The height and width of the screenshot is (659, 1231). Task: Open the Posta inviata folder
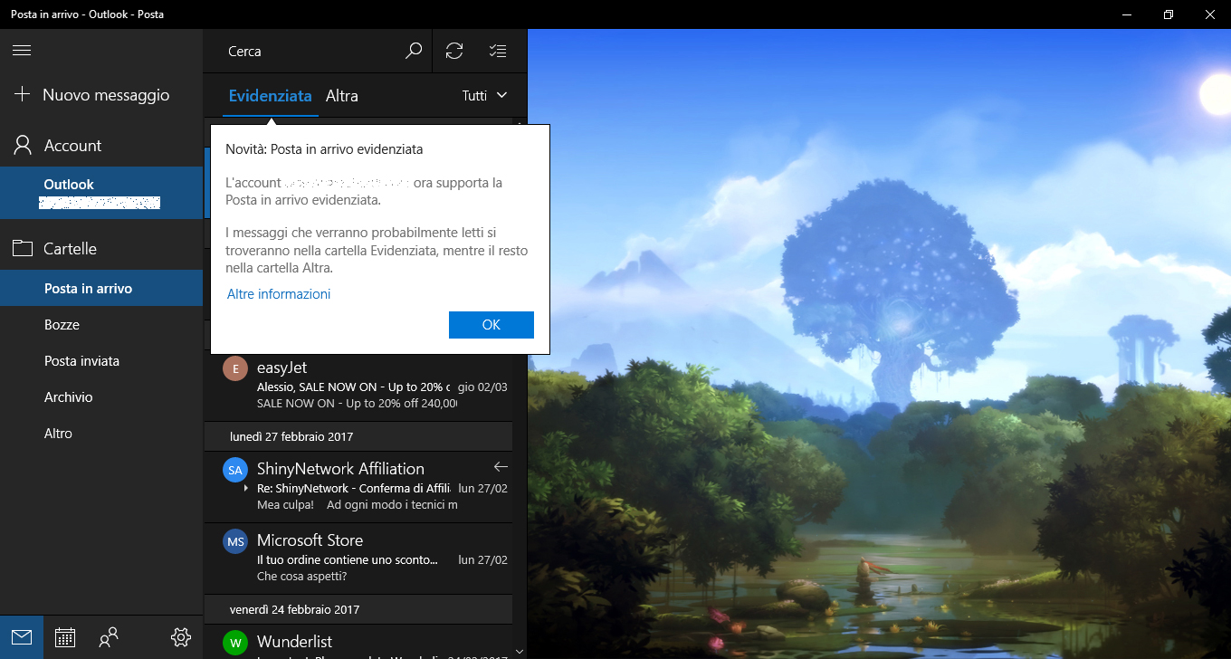tap(101, 360)
